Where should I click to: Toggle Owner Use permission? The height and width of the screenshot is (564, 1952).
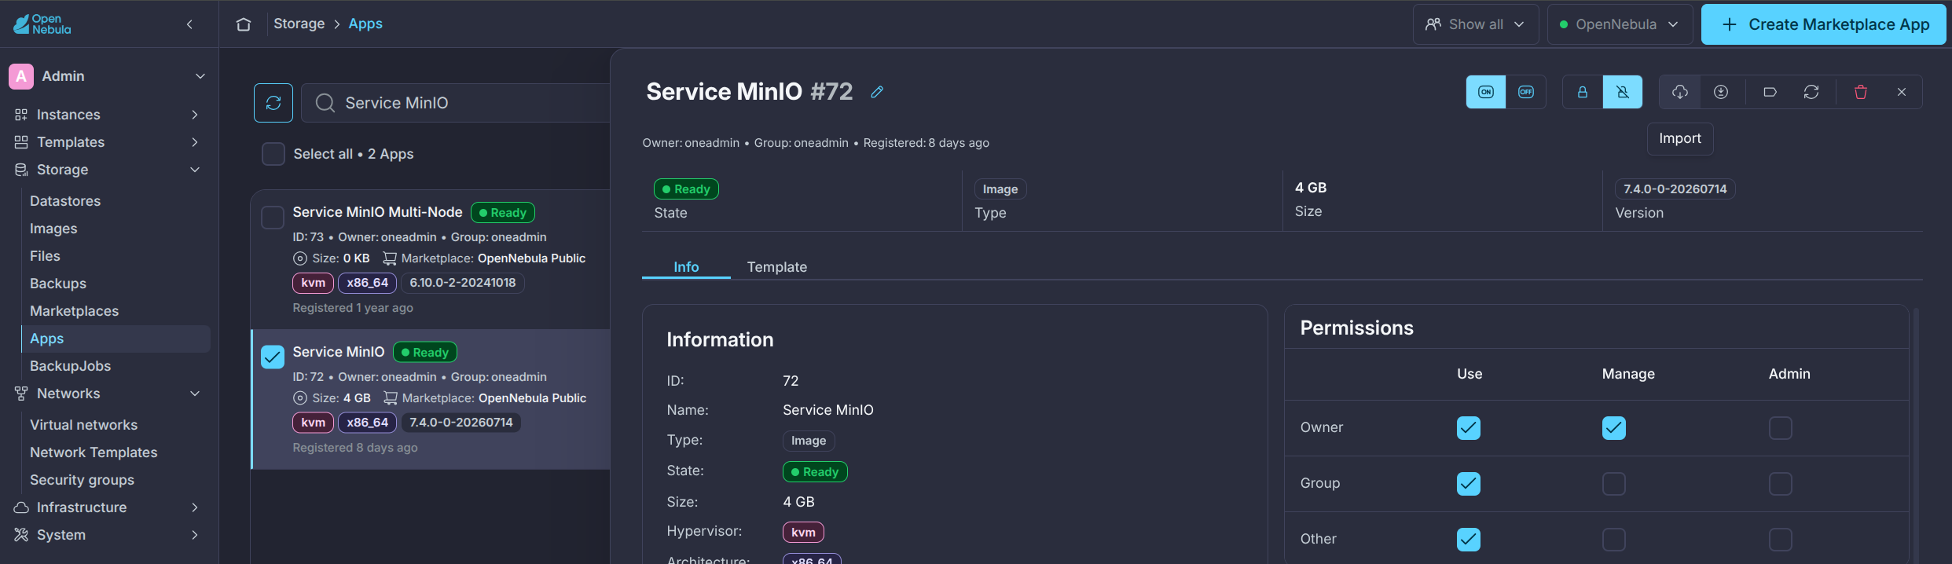pyautogui.click(x=1469, y=428)
